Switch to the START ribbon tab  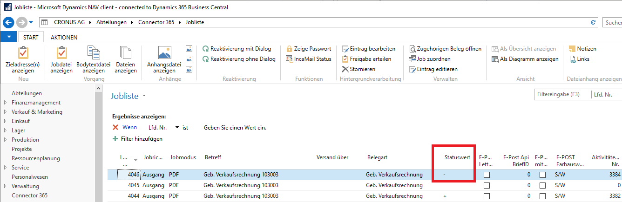click(31, 37)
